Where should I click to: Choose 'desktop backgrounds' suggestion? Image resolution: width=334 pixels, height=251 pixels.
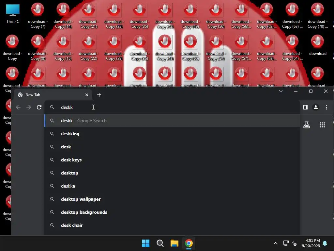pos(172,212)
